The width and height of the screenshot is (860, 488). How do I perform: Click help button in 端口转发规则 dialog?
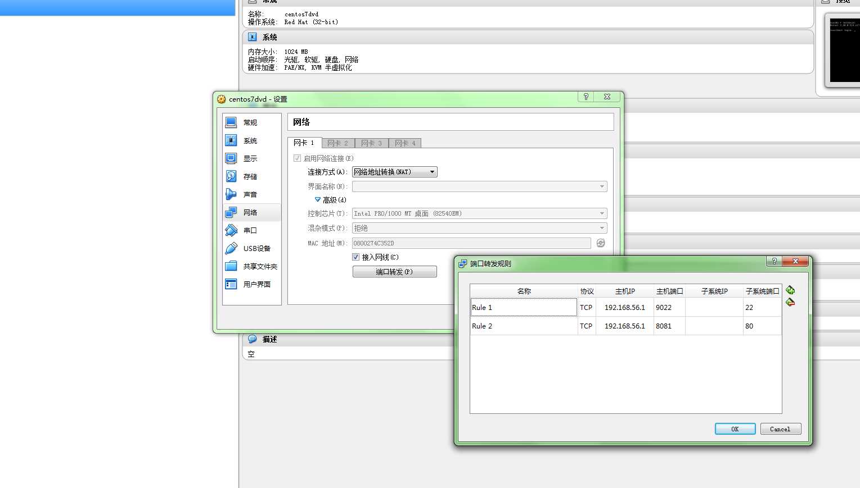(x=774, y=261)
